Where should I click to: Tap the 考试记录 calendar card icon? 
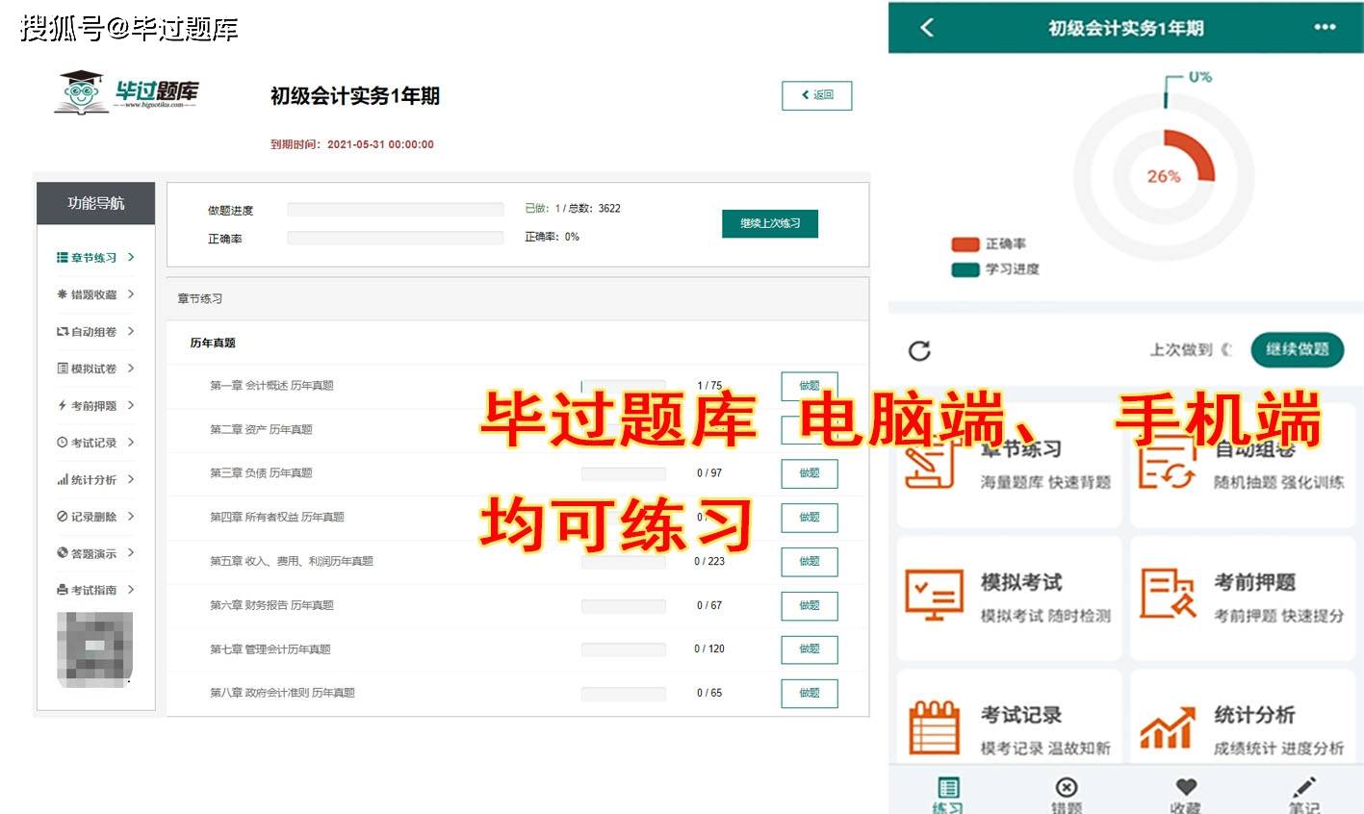point(935,727)
